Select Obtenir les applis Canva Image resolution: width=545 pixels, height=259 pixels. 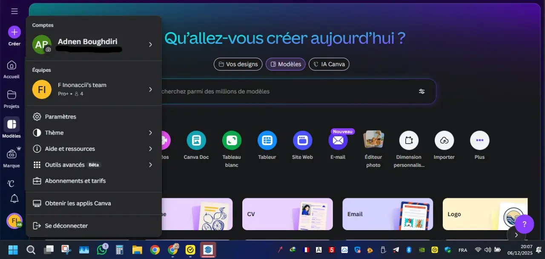click(94, 203)
